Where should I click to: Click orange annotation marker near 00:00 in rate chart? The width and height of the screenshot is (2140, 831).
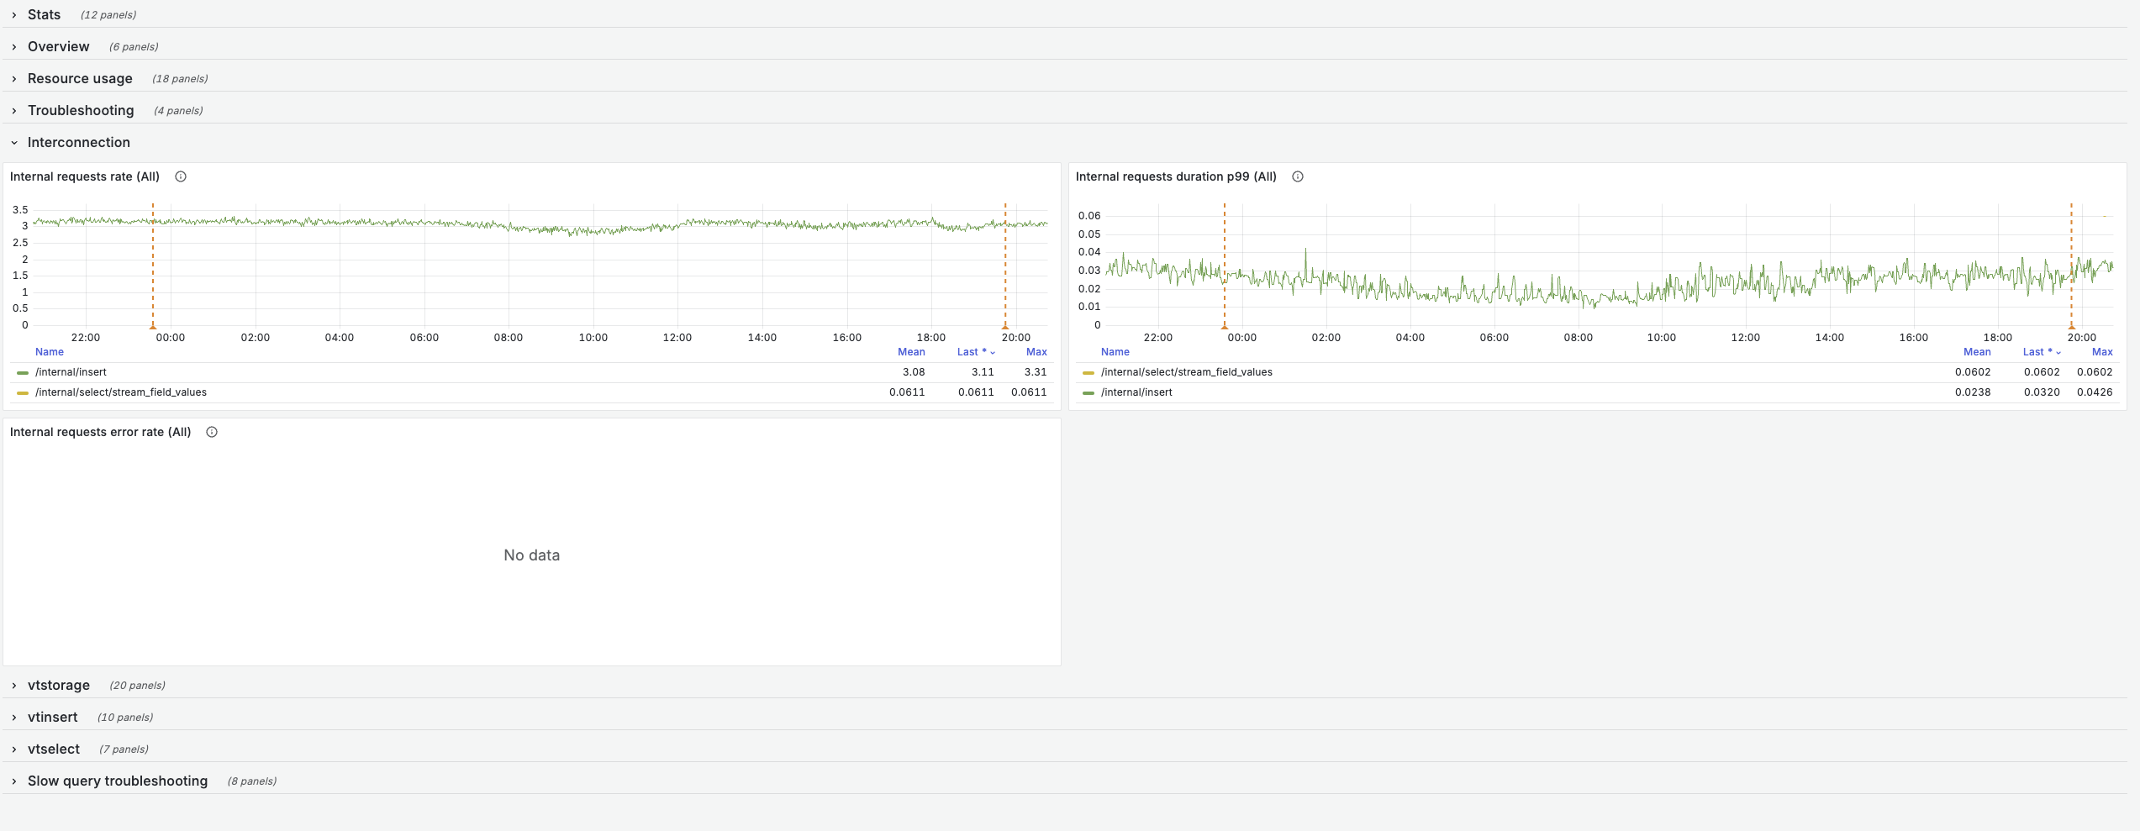(x=153, y=326)
